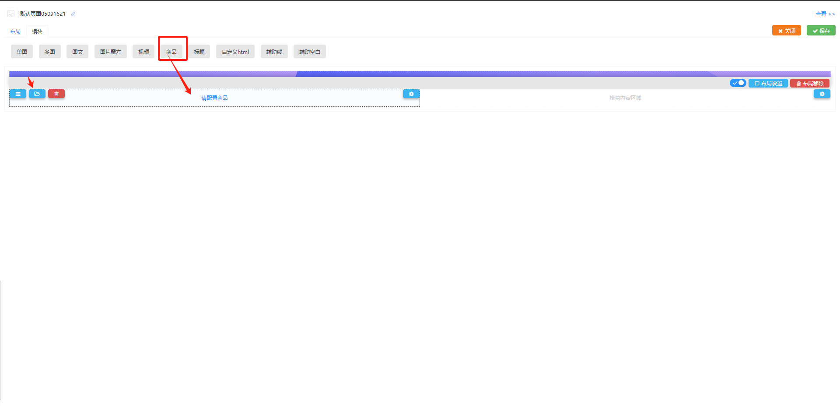
Task: Choose the 商品 module button
Action: click(171, 52)
